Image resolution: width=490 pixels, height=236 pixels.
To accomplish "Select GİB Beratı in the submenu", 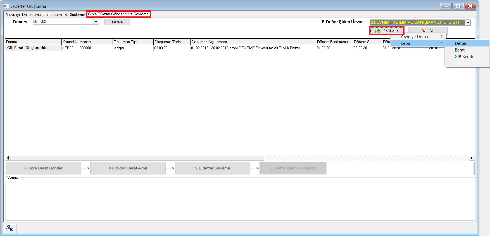I will [467, 56].
